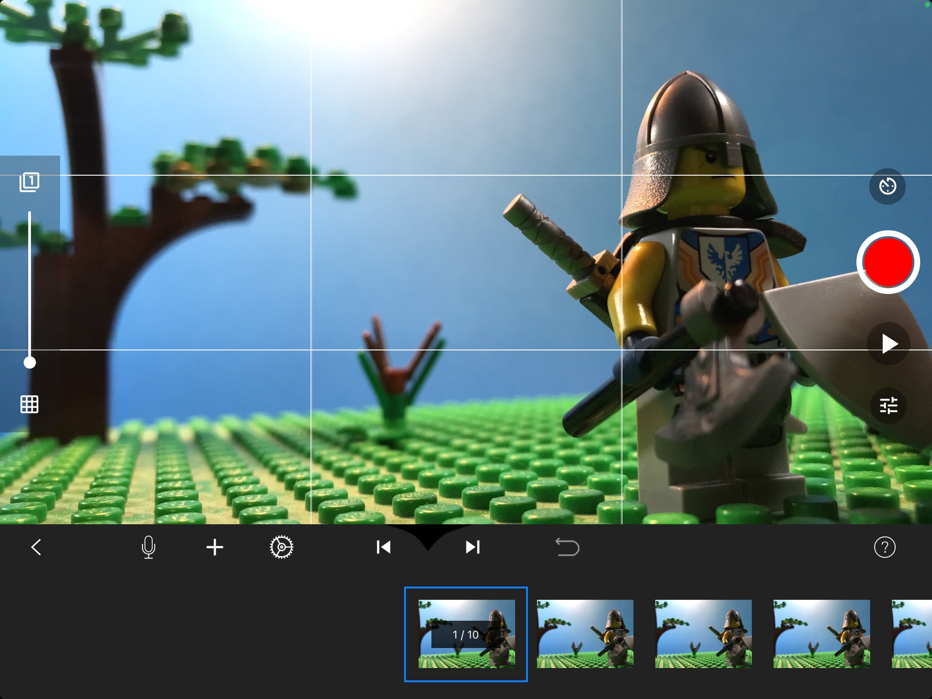
Task: Open the capture timer settings
Action: [x=887, y=186]
